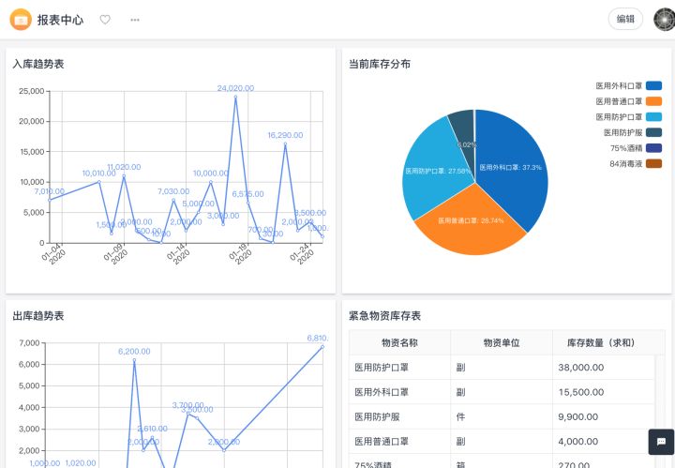Click the 6,200.00 point in 出库趋势表

[x=134, y=360]
